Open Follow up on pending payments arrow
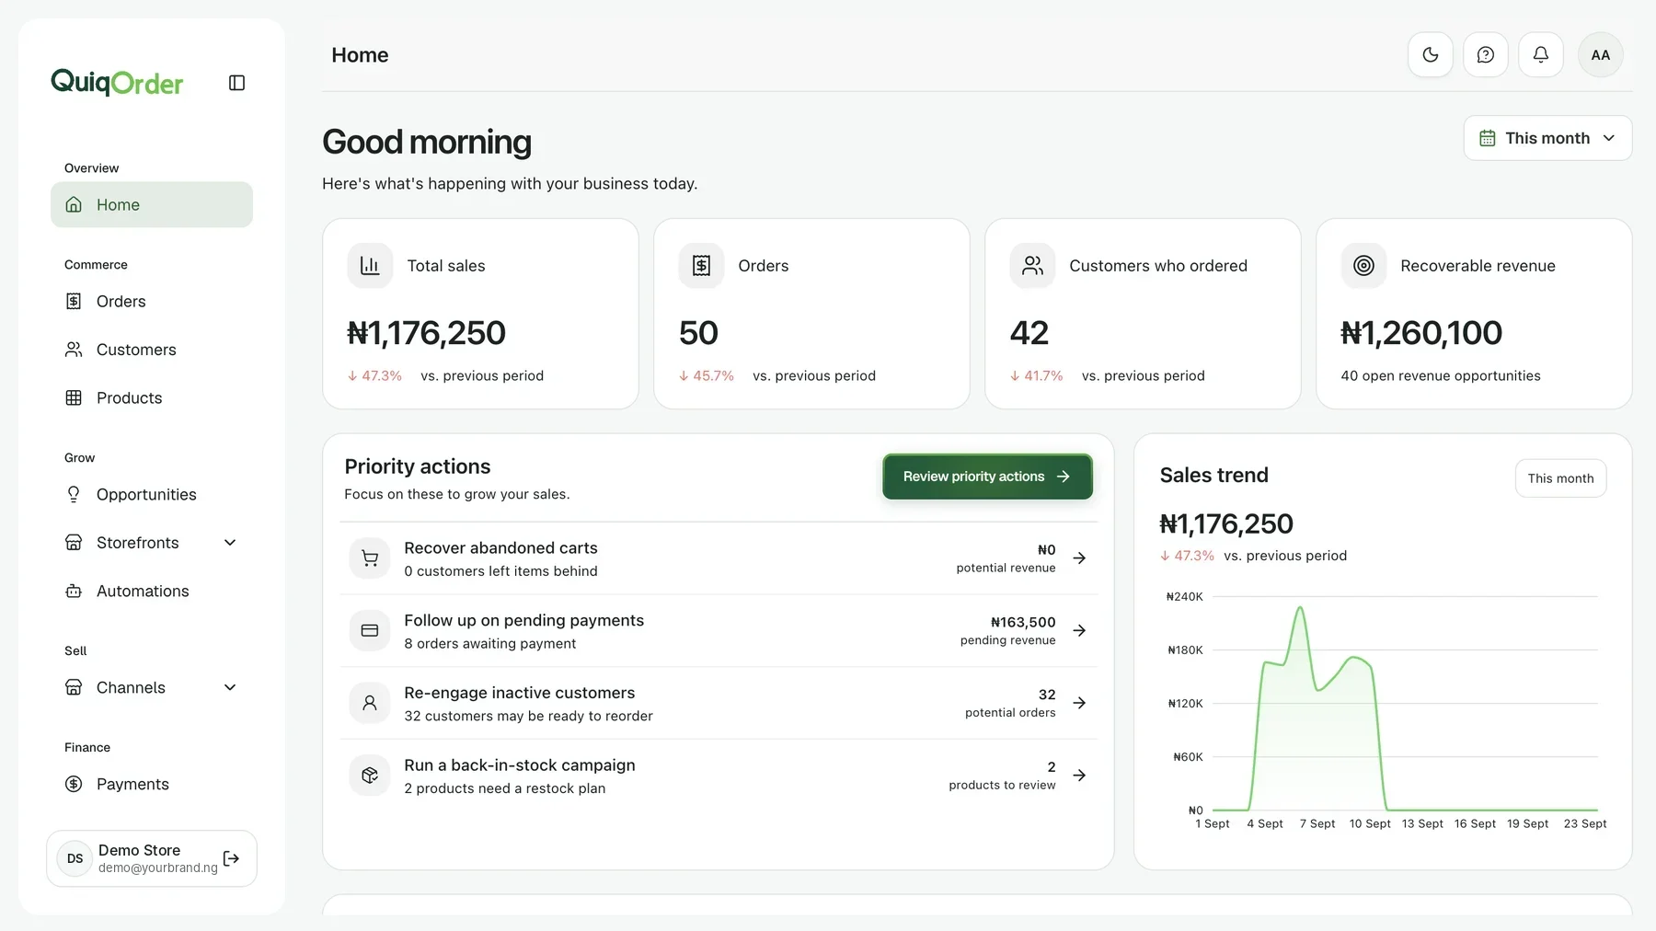Screen dimensions: 1656x931 1079,631
